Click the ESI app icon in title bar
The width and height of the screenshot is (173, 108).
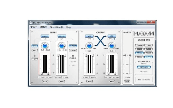tap(31, 22)
